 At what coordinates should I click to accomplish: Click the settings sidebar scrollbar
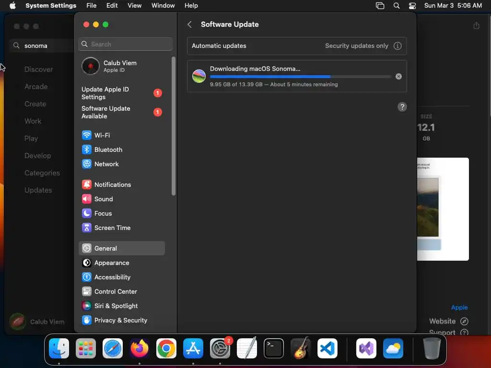point(174,126)
